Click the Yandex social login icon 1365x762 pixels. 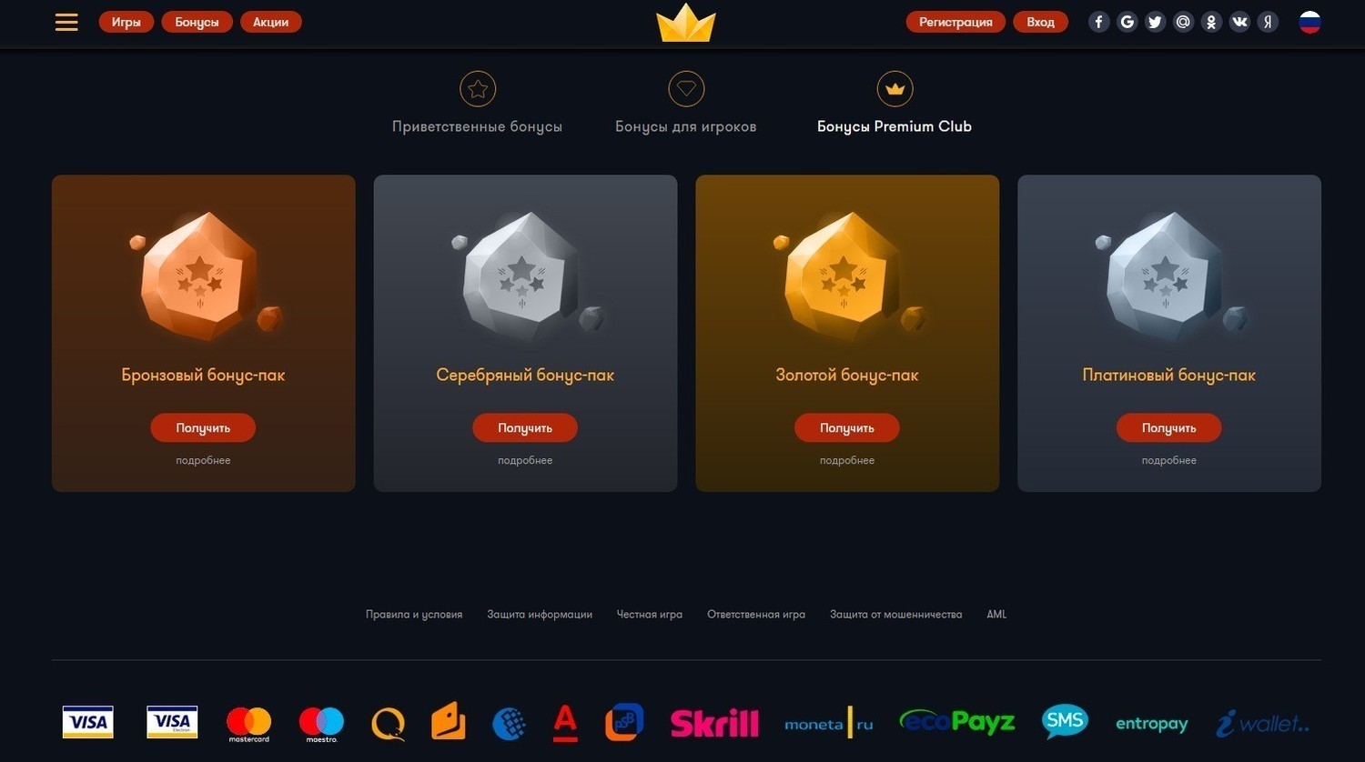[1268, 22]
